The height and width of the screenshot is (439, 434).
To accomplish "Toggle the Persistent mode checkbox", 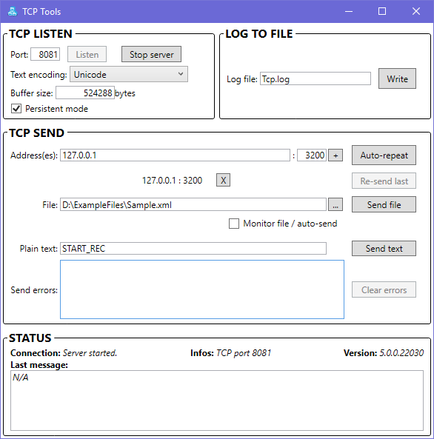I will (16, 109).
